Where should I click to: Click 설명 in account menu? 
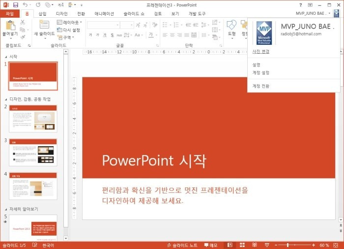256,65
